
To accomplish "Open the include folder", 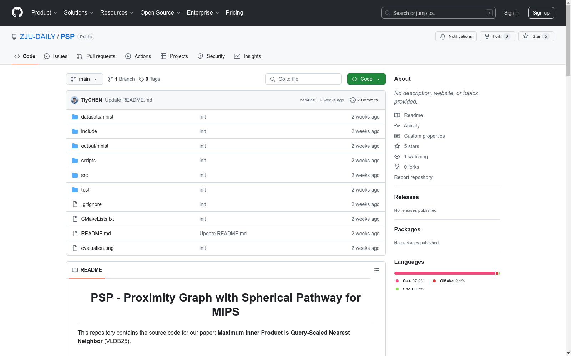I will click(89, 131).
